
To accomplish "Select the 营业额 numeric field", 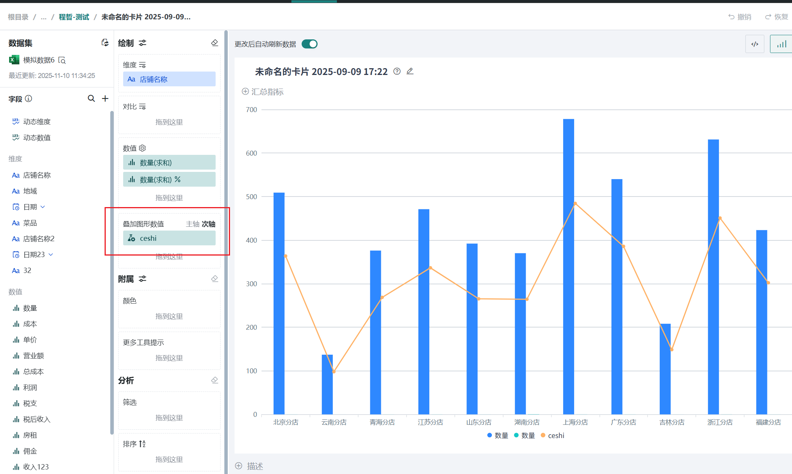I will point(33,355).
